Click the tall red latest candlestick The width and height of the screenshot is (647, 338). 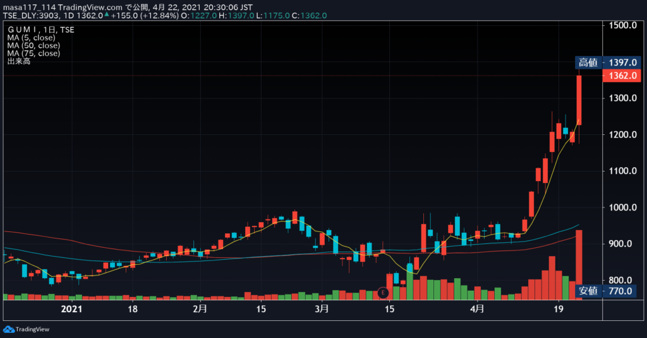(579, 100)
